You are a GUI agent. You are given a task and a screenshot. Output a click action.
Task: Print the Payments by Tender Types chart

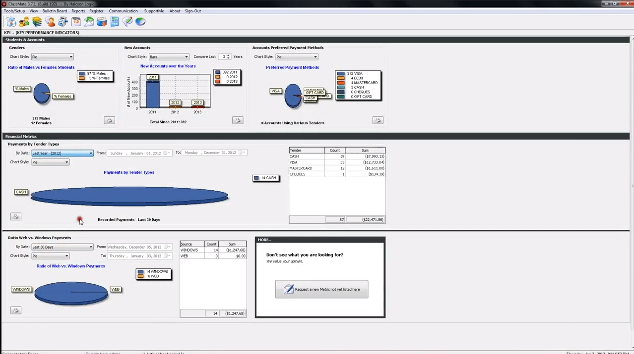15,216
